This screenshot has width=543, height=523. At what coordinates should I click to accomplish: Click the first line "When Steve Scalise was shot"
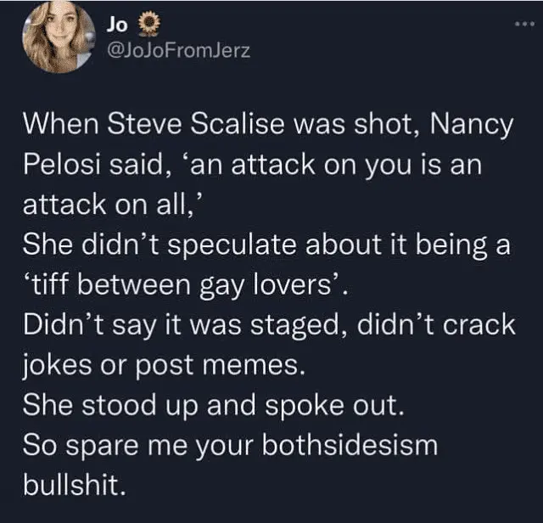[222, 126]
